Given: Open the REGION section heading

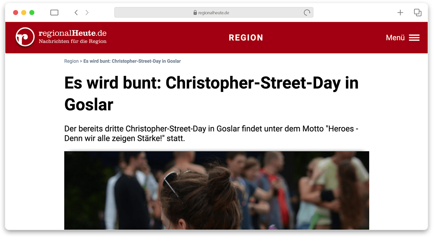Looking at the screenshot, I should click(x=246, y=38).
